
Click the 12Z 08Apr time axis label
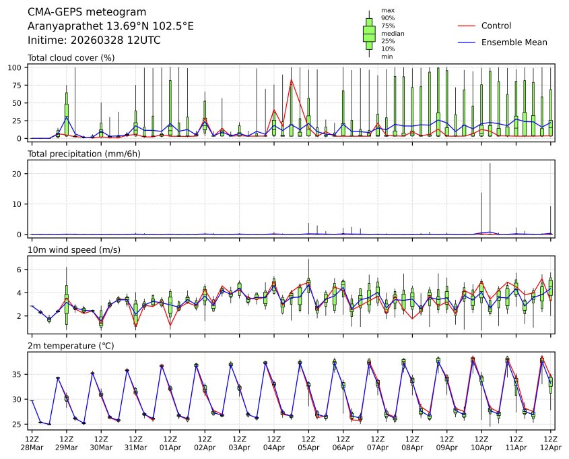tap(412, 443)
